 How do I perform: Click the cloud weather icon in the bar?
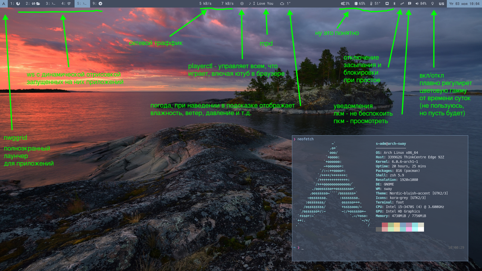coord(282,3)
